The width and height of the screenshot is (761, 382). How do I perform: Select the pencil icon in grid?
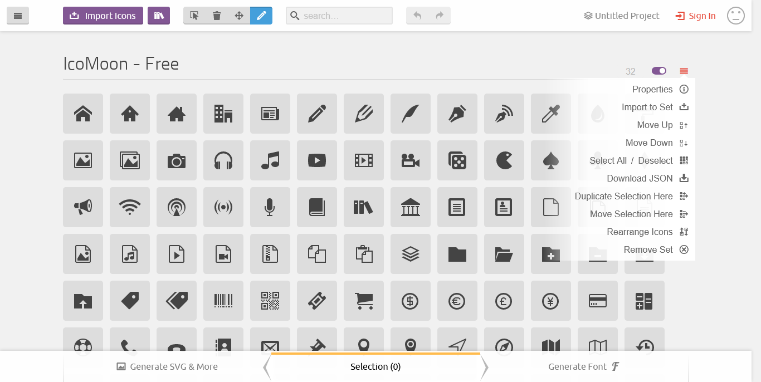(x=317, y=114)
